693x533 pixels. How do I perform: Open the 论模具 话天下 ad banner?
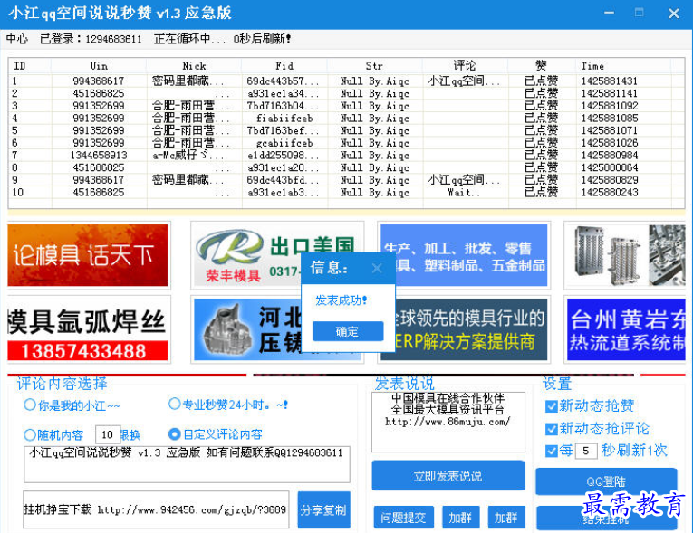pyautogui.click(x=88, y=255)
